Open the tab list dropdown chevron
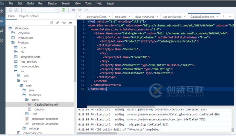The height and width of the screenshot is (136, 236). click(x=230, y=16)
